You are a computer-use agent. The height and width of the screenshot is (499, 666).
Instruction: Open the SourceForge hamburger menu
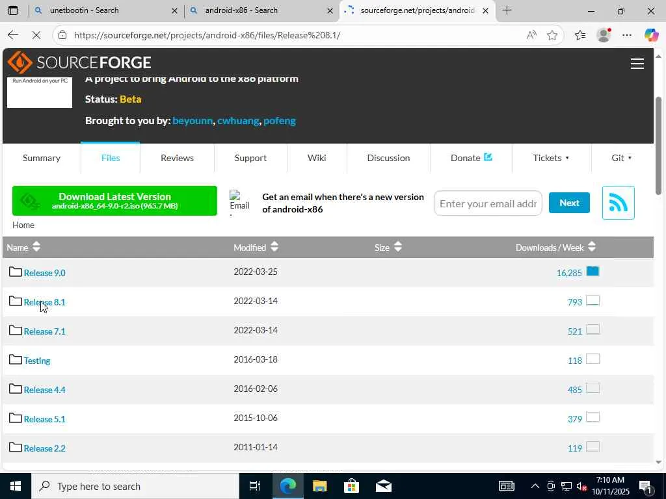click(x=637, y=64)
